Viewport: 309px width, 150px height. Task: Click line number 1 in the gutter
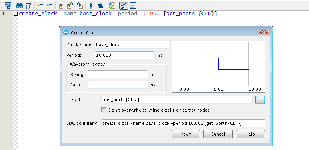pyautogui.click(x=3, y=14)
